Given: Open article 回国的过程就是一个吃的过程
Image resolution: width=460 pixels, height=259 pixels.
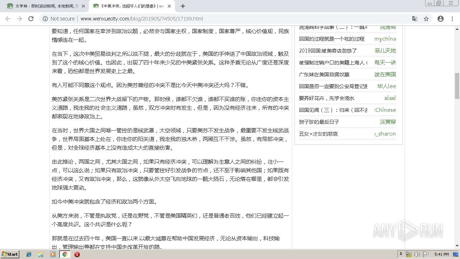Looking at the screenshot, I should (x=332, y=39).
